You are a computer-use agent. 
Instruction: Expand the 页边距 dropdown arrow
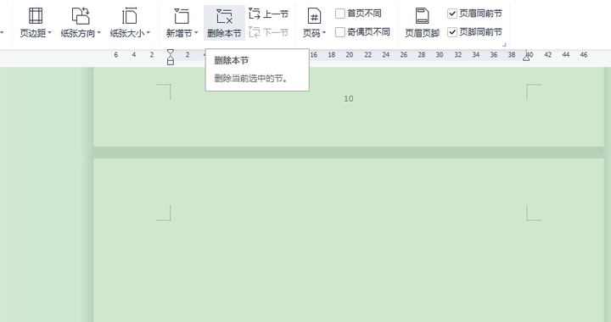[49, 33]
